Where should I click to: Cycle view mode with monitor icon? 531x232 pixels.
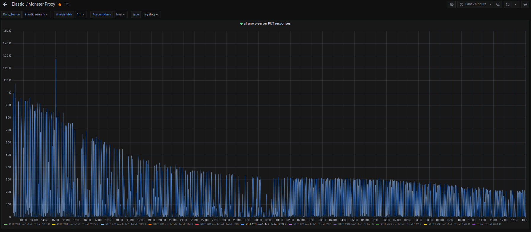(x=525, y=4)
